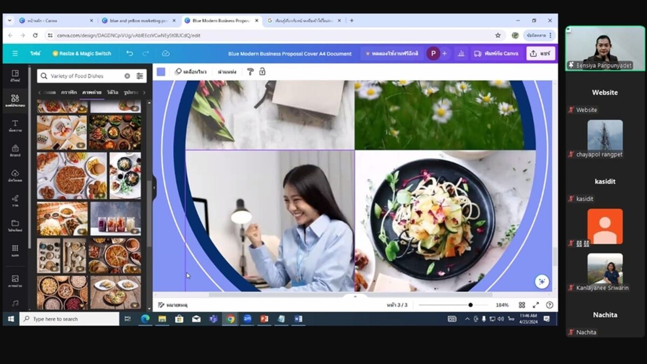The height and width of the screenshot is (364, 647).
Task: Reload the page in Chrome
Action: tap(35, 35)
